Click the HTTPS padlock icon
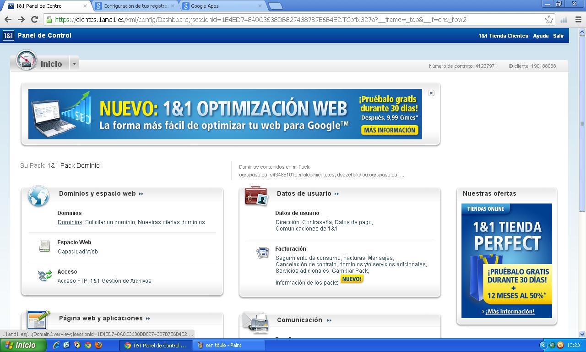Viewport: 586px width, 352px height. point(49,20)
